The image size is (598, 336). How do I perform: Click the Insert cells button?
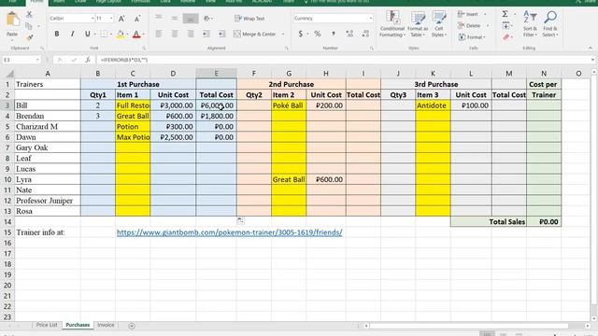coord(468,14)
